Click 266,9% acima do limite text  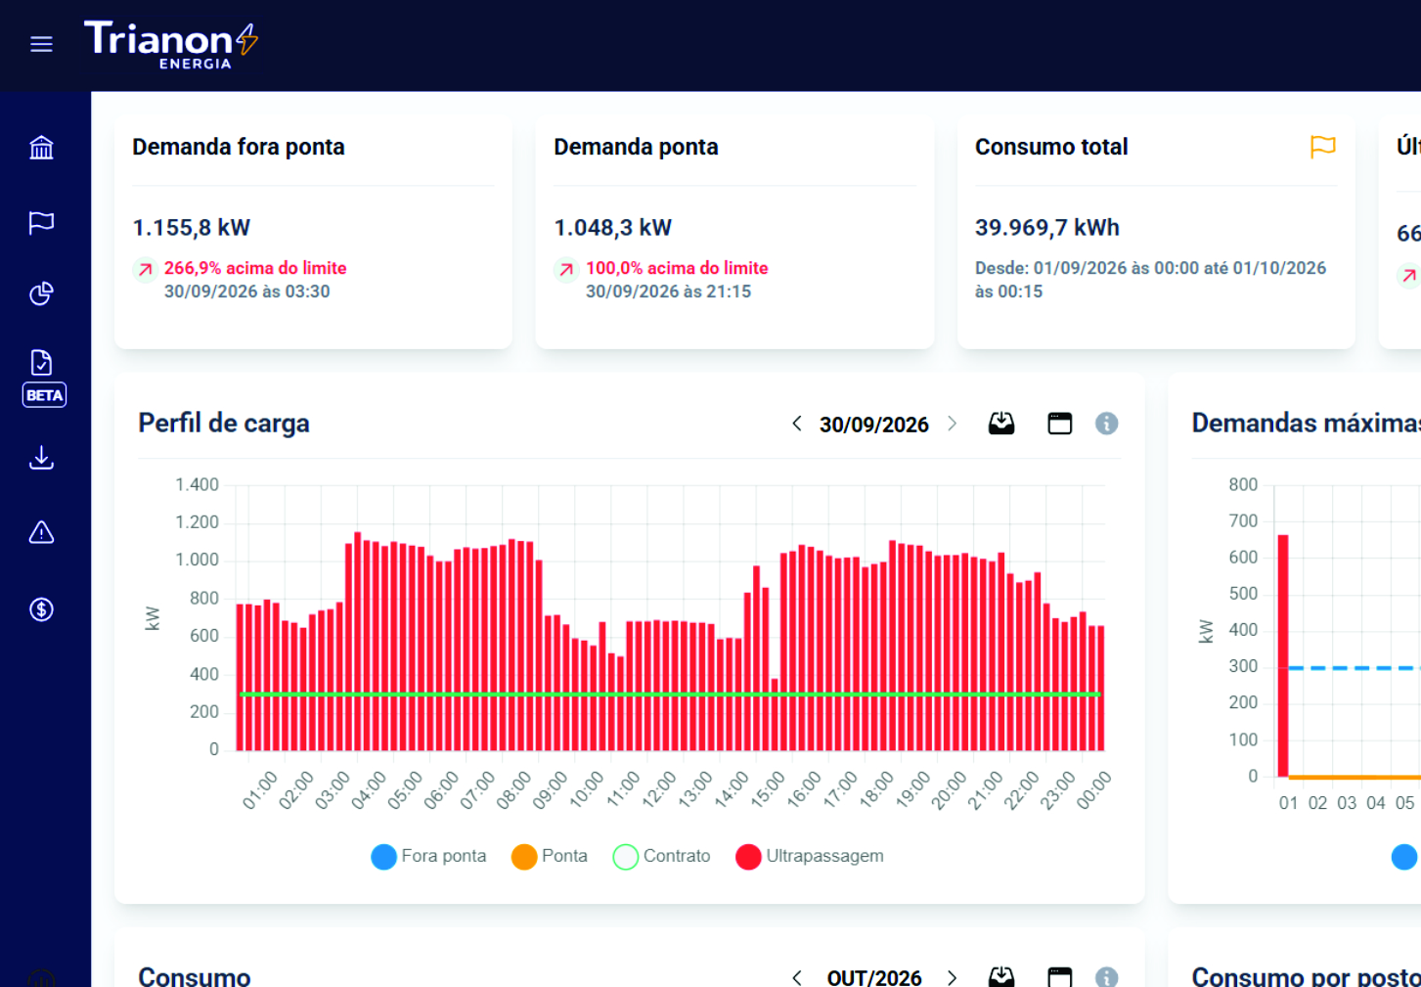255,268
